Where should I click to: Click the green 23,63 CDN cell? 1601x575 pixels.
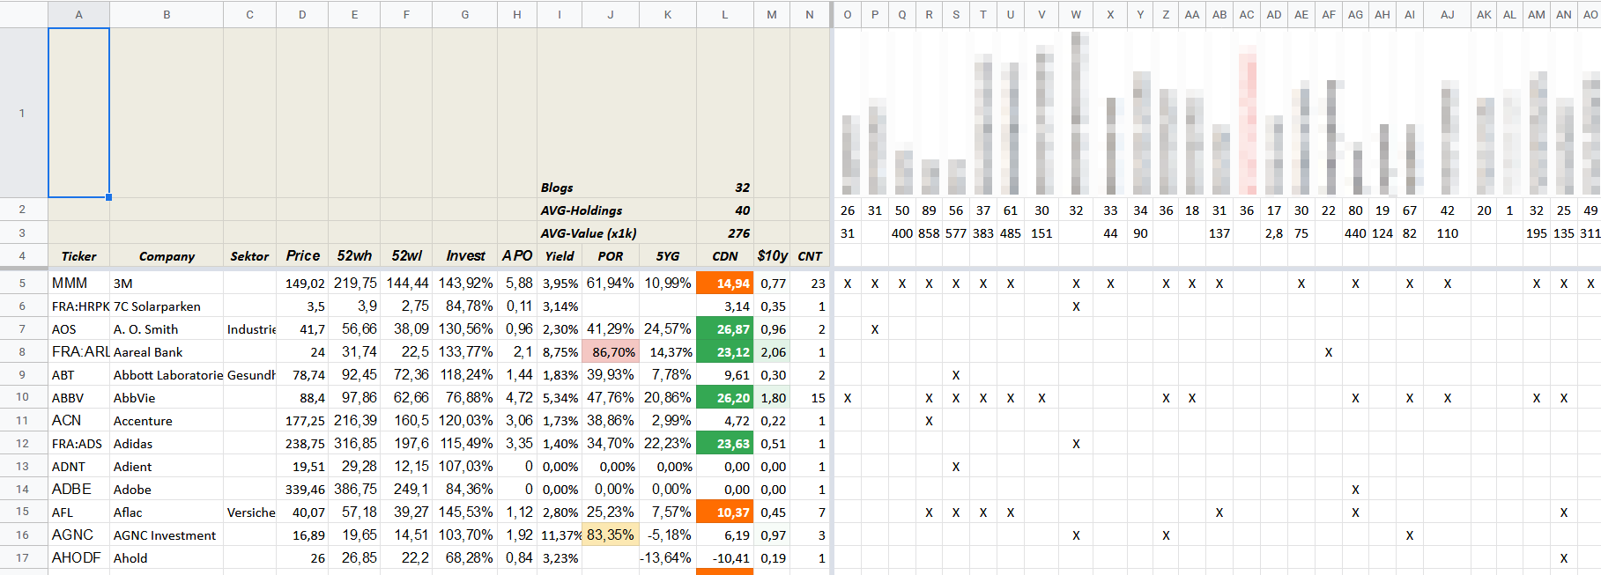pyautogui.click(x=725, y=444)
